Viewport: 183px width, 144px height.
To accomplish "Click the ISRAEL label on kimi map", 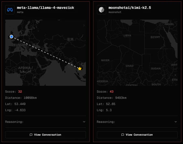I will [169, 24].
